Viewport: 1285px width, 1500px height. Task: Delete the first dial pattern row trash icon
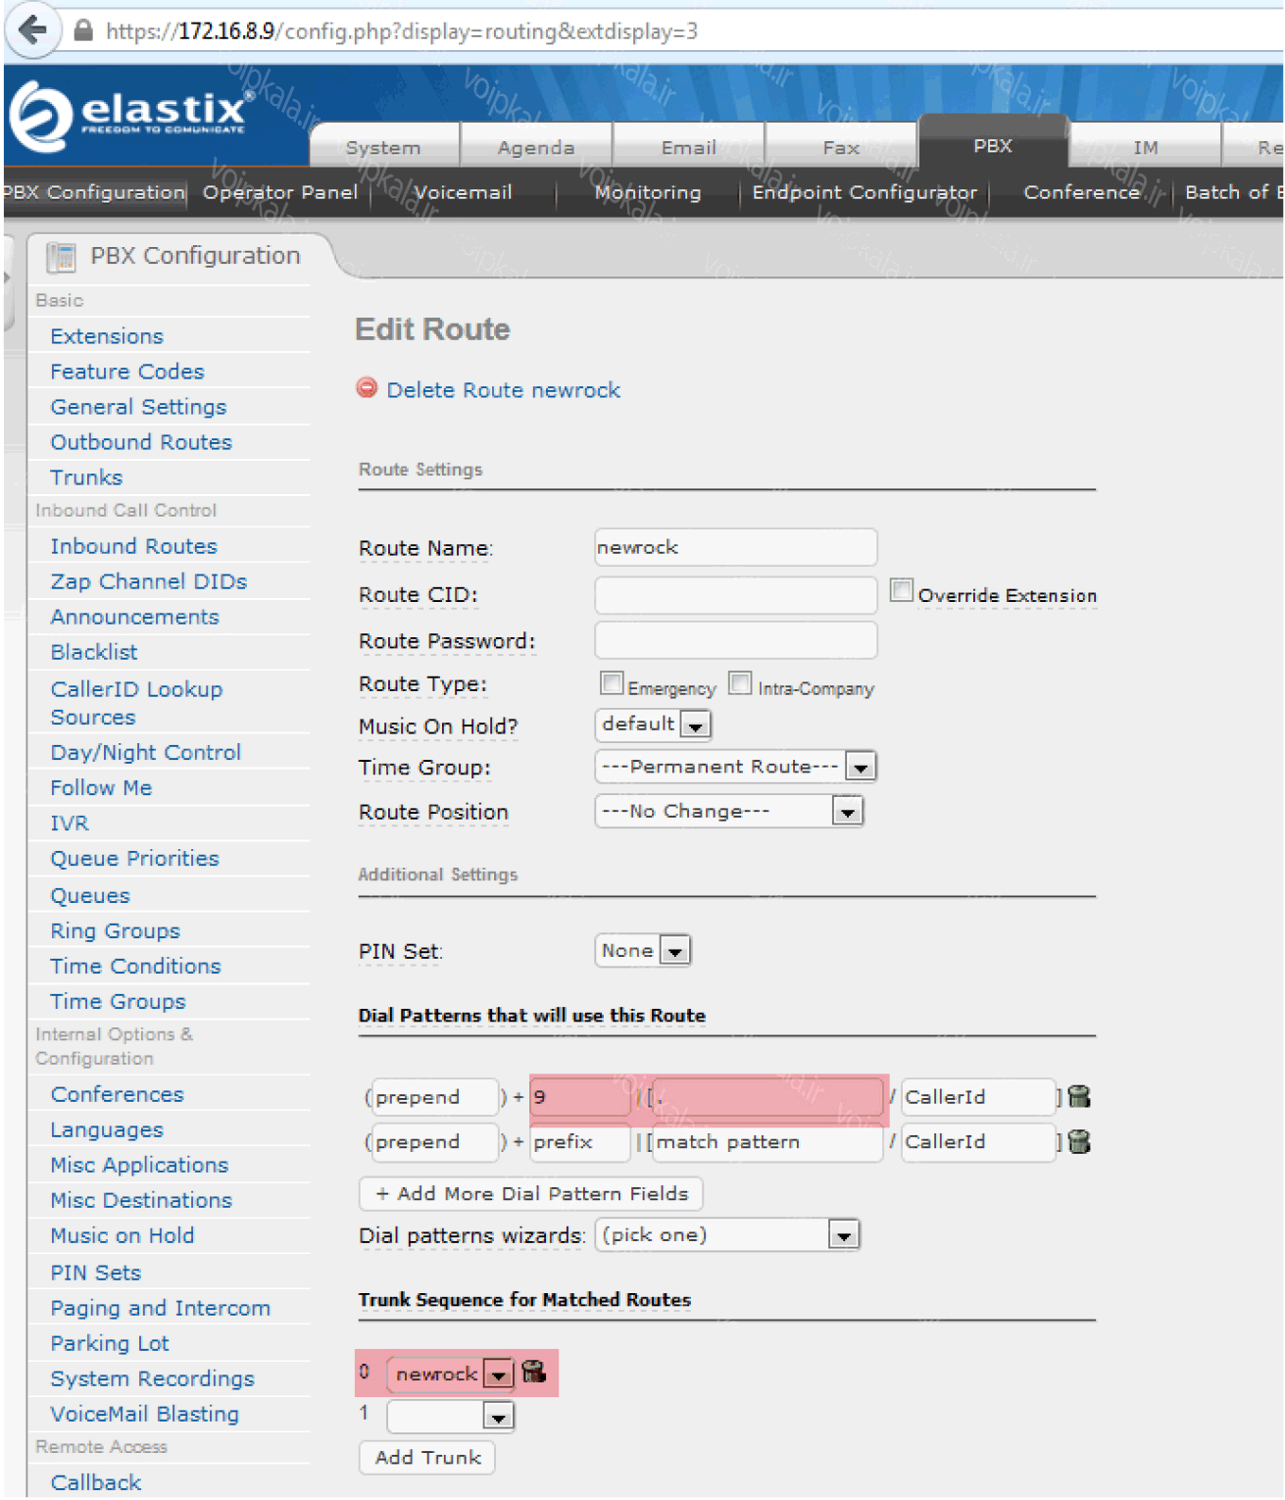1078,1097
